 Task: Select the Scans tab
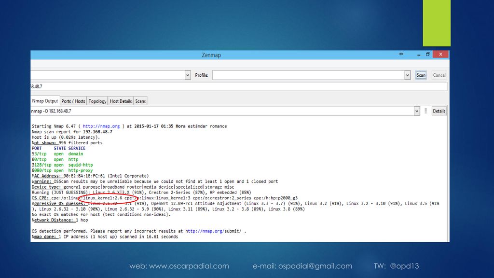pos(140,101)
